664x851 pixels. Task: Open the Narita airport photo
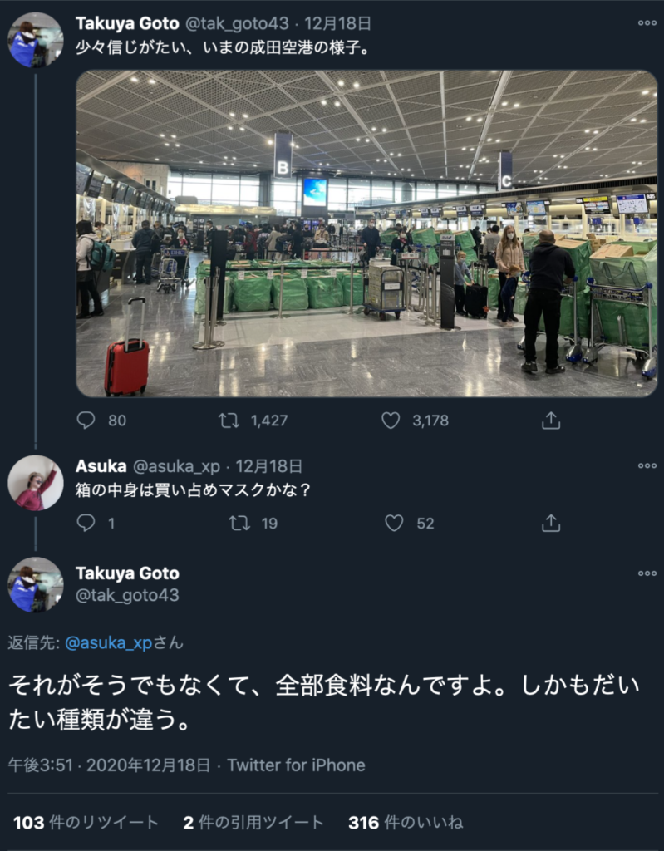click(366, 234)
